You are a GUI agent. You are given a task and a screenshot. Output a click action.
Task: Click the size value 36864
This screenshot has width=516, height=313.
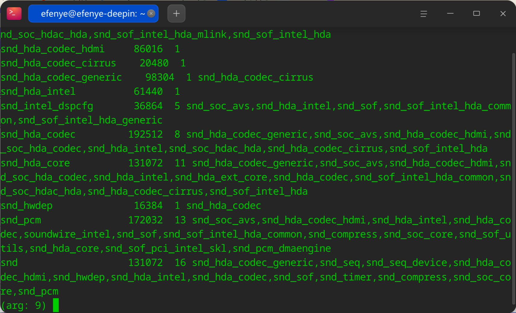coord(148,106)
